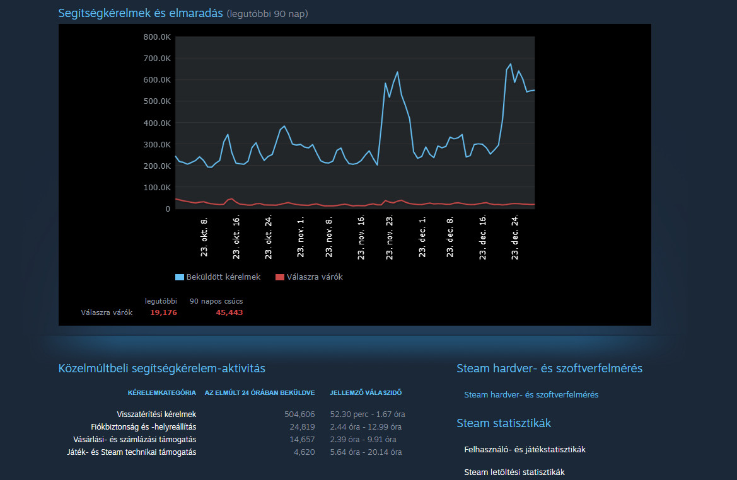Viewport: 737px width, 480px height.
Task: Click the 45,443 ninety-day peak value
Action: point(229,312)
